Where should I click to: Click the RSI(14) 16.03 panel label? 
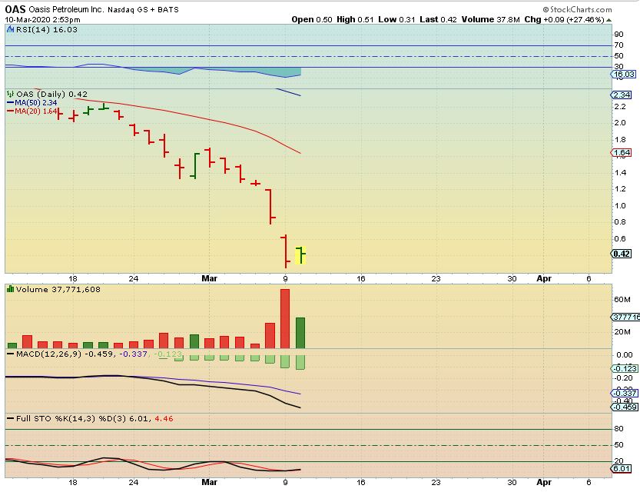(x=47, y=29)
